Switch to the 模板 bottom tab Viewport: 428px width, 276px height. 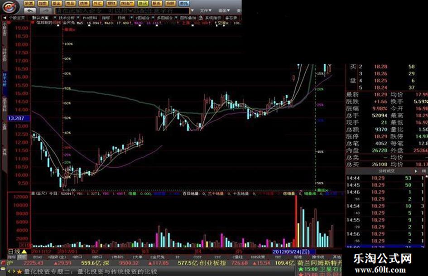pyautogui.click(x=22, y=257)
